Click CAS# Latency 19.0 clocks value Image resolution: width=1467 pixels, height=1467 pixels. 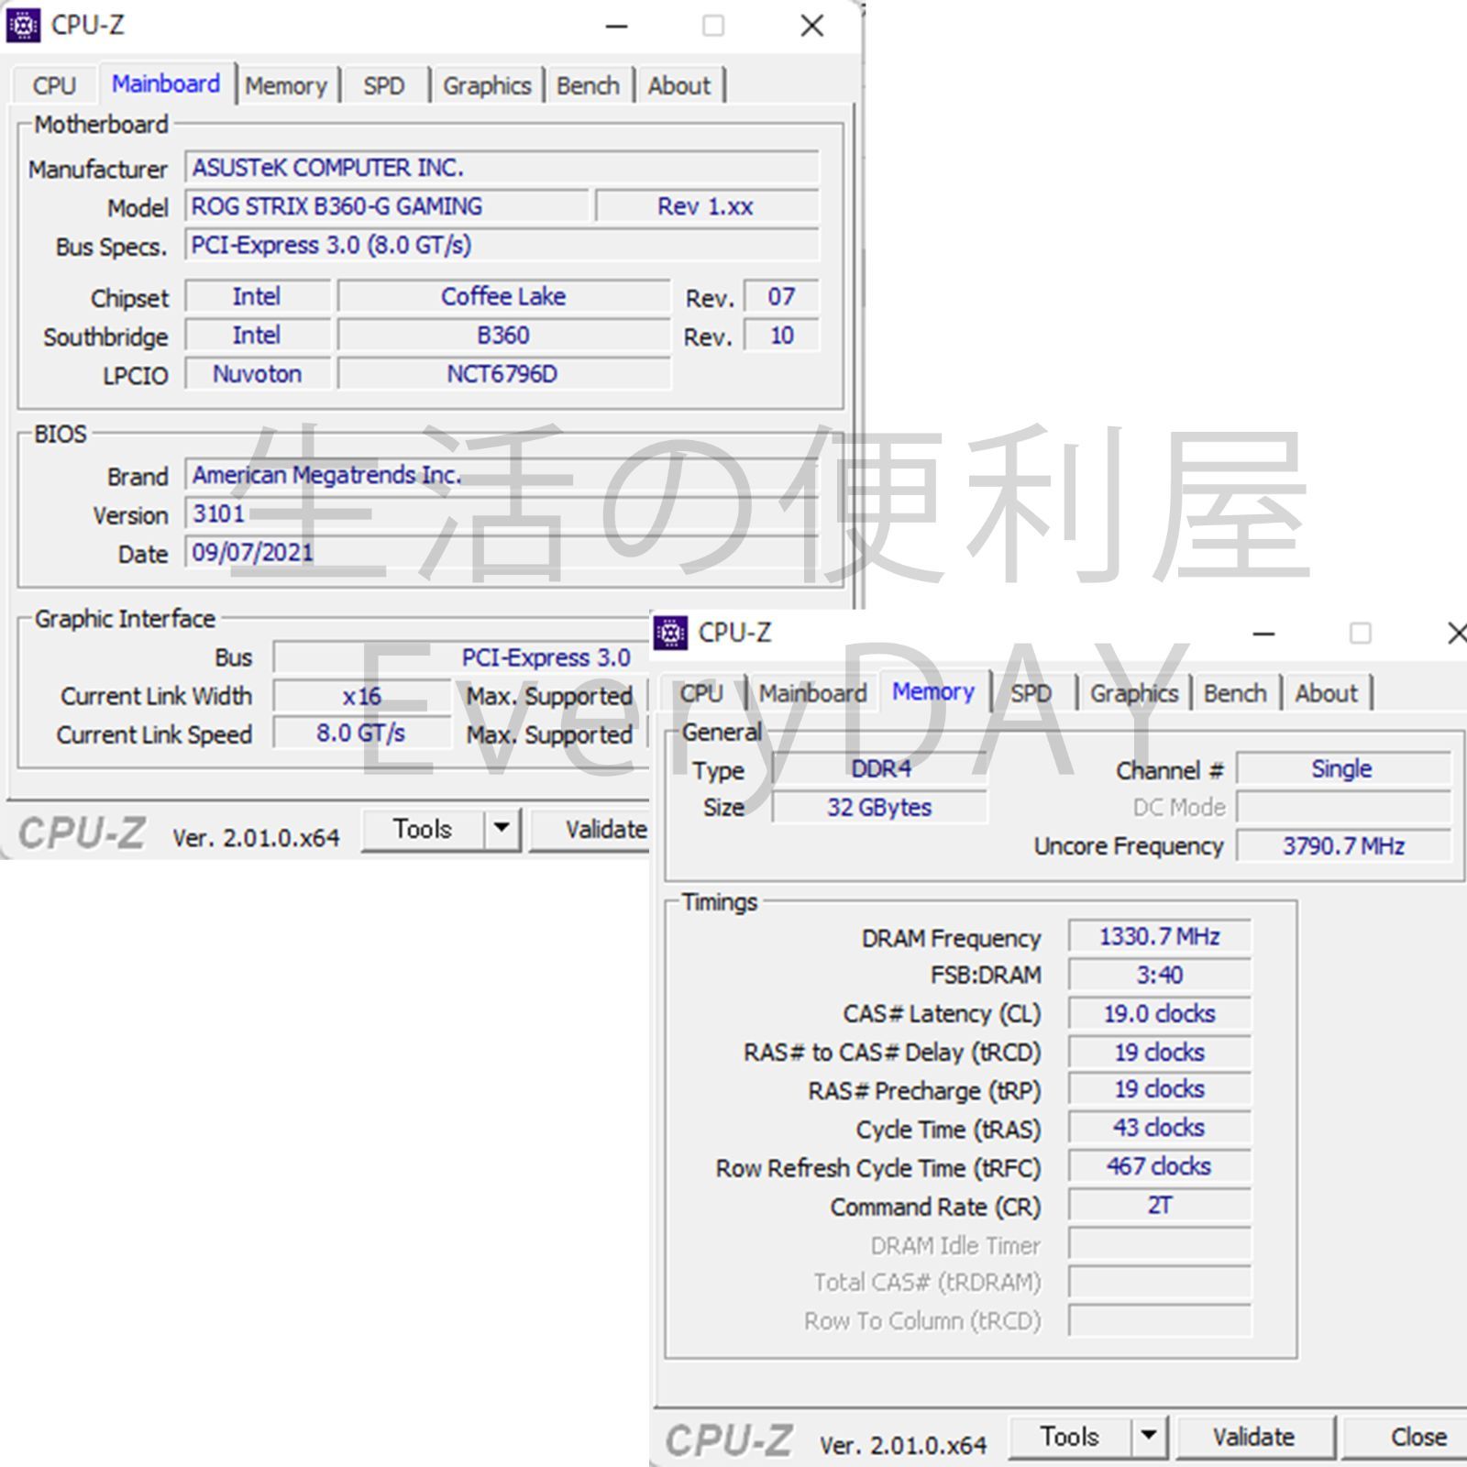1160,1013
